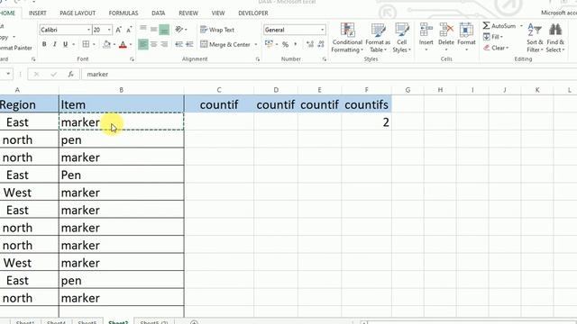Open Conditional Formatting menu
The height and width of the screenshot is (324, 577).
tap(347, 38)
